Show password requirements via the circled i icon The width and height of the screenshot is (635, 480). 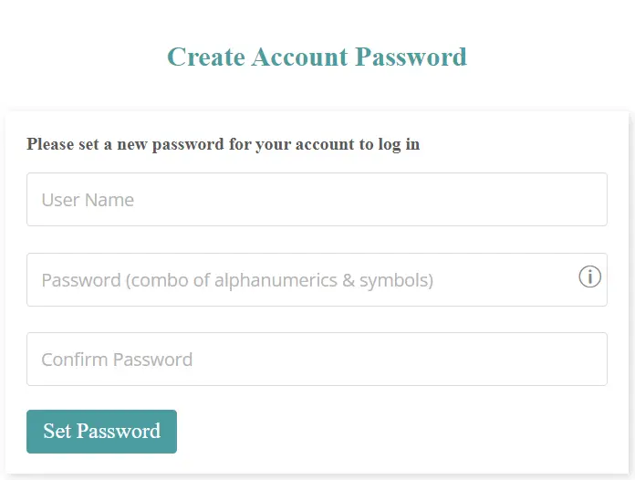(x=589, y=277)
